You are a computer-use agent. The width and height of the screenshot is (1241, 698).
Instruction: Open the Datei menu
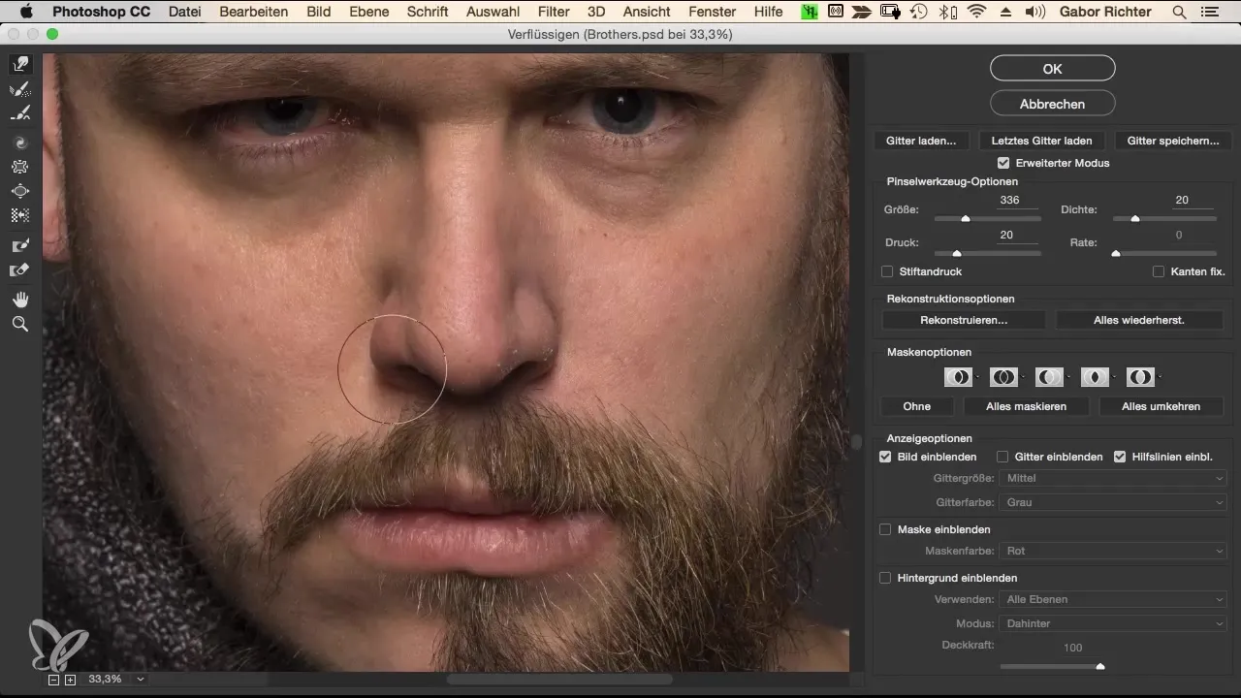(x=186, y=12)
